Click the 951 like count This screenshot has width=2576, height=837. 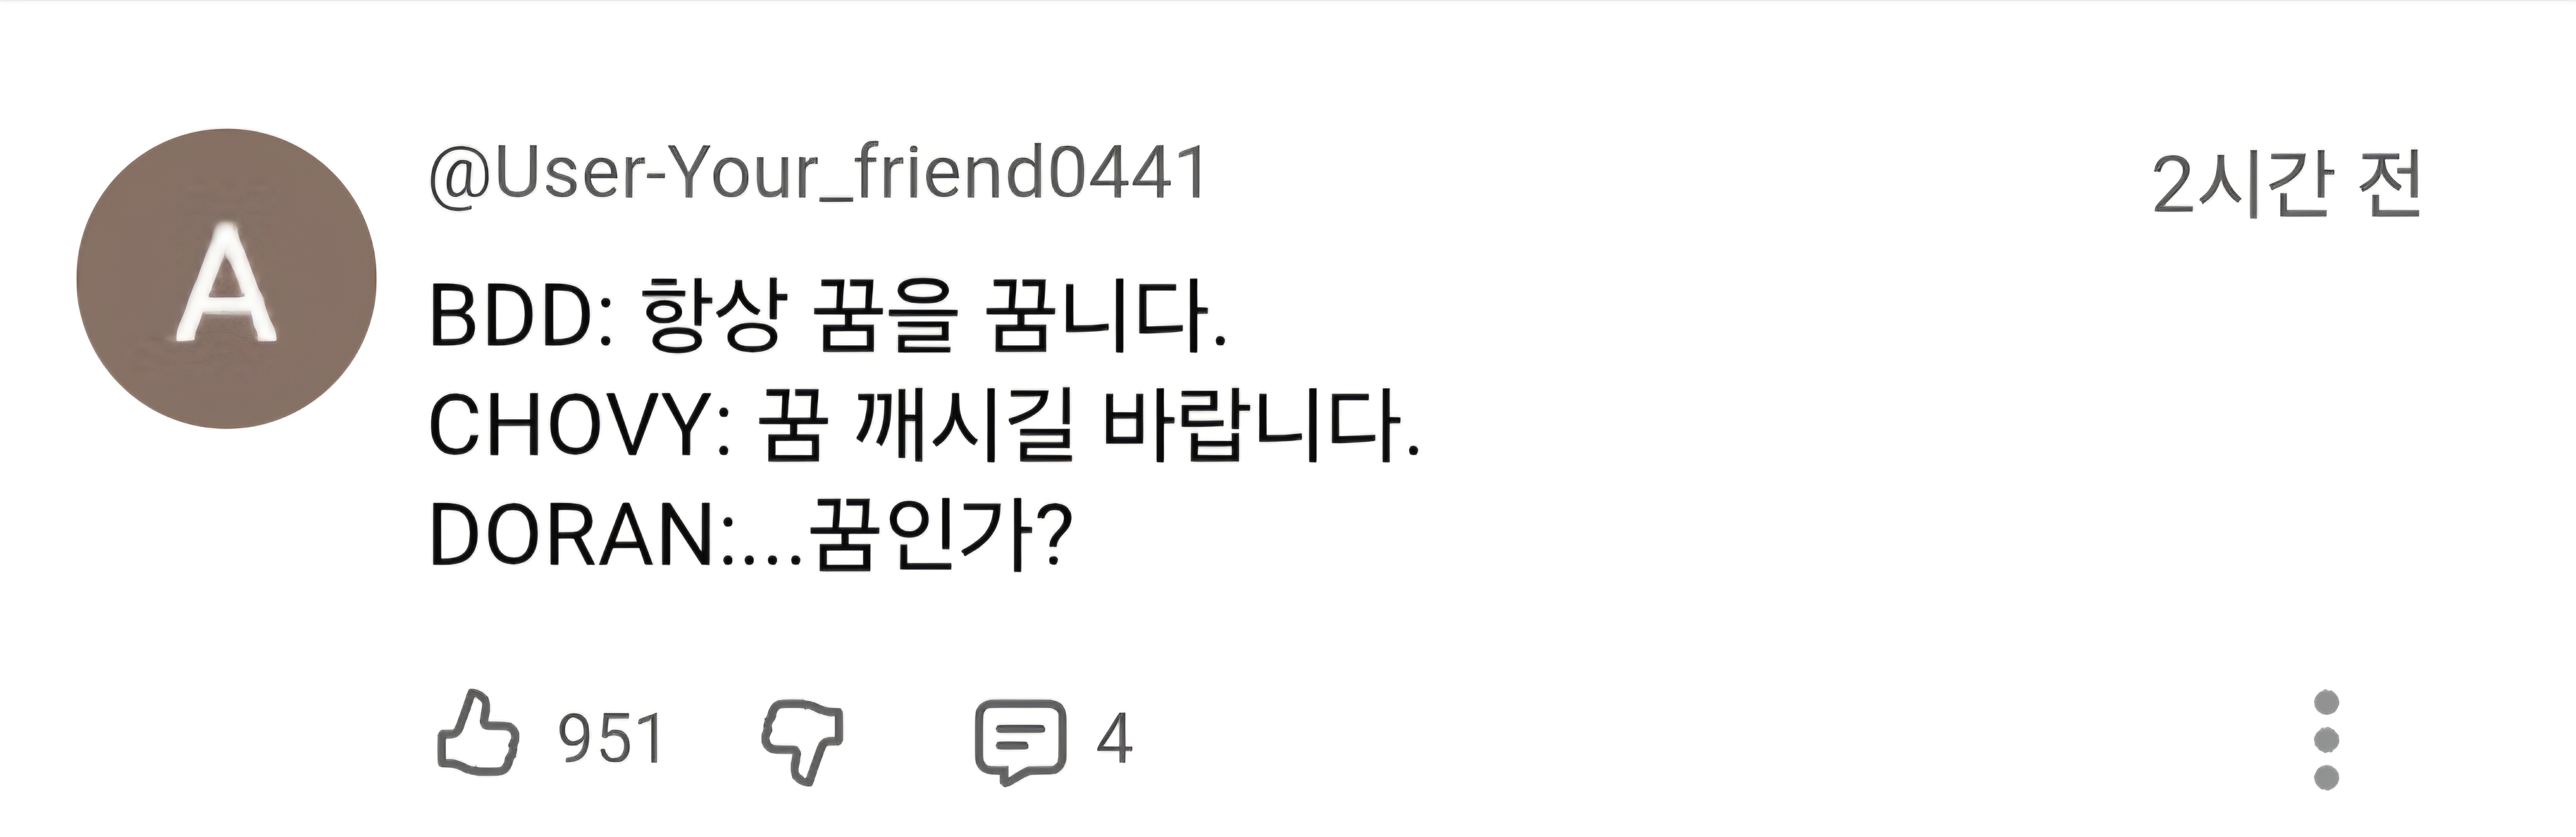point(611,740)
